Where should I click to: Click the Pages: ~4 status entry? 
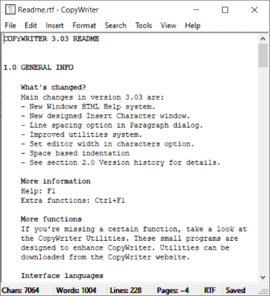tap(173, 290)
